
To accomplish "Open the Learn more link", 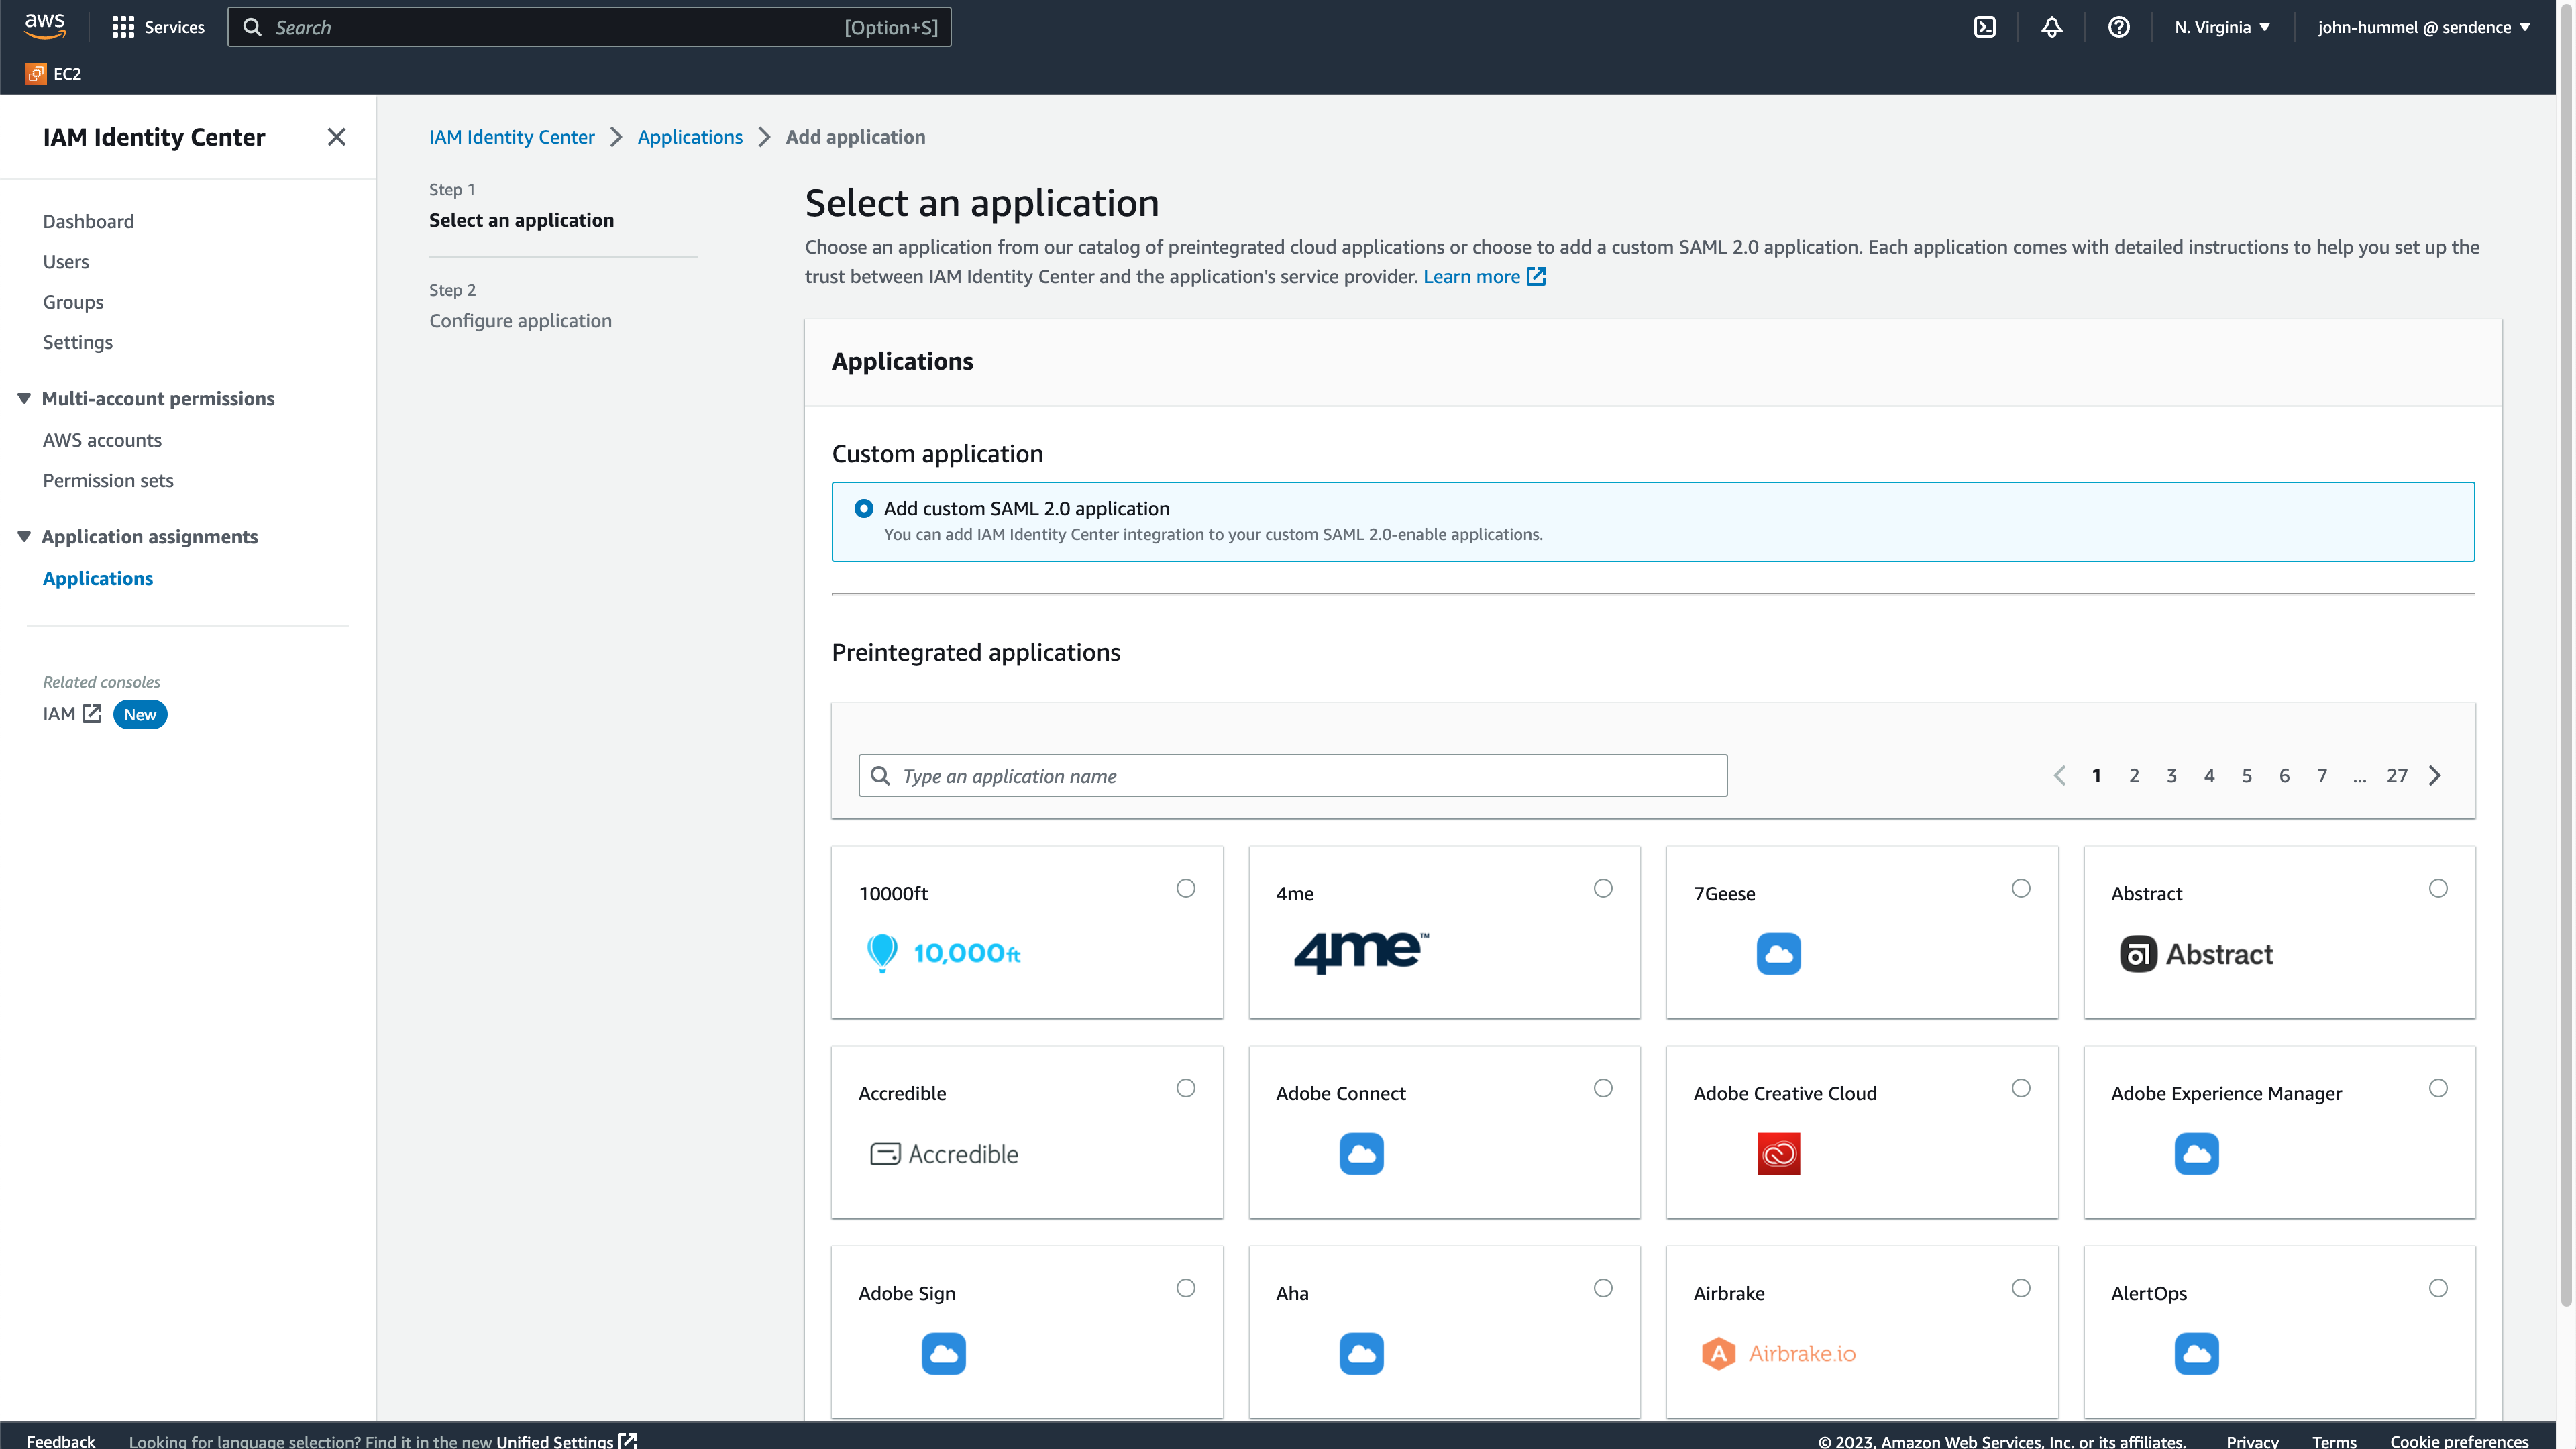I will tap(1472, 276).
